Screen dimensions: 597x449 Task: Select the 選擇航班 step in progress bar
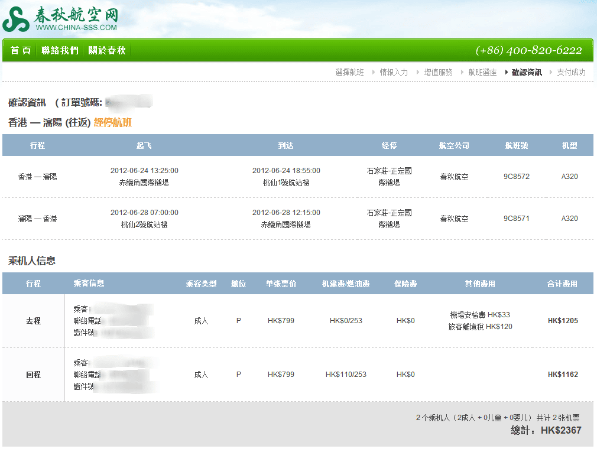(x=349, y=72)
